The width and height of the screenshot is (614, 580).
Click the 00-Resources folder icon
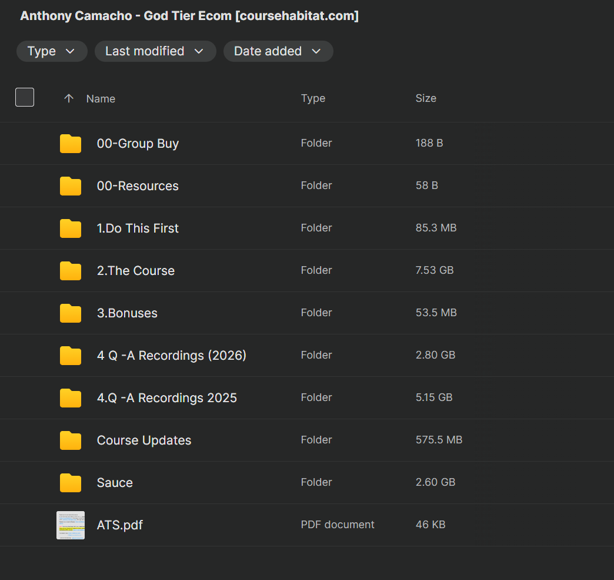tap(71, 186)
